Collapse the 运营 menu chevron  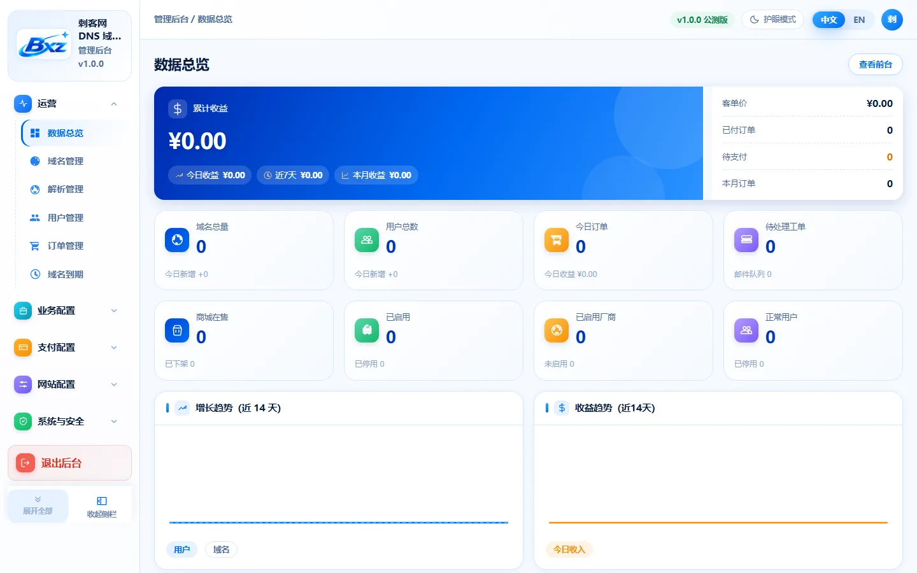coord(114,104)
